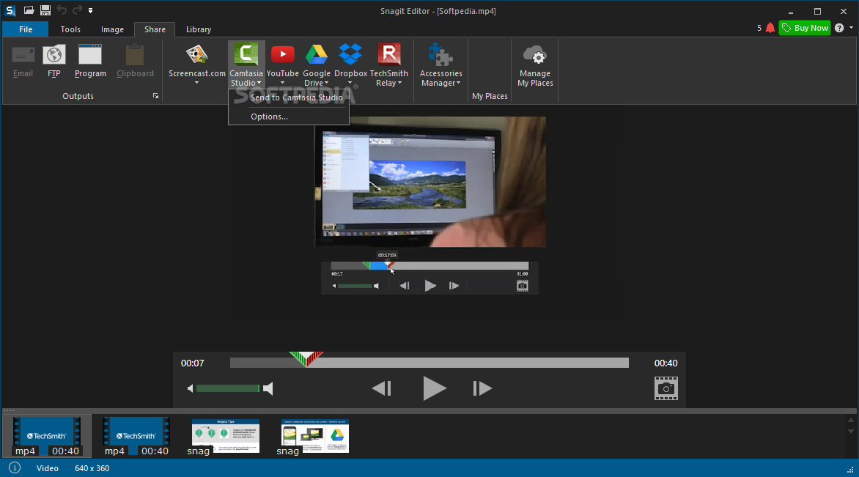Expand Screencast.com dropdown arrow
This screenshot has width=859, height=477.
click(196, 84)
